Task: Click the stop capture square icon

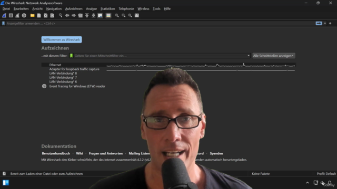Action: [x=11, y=15]
